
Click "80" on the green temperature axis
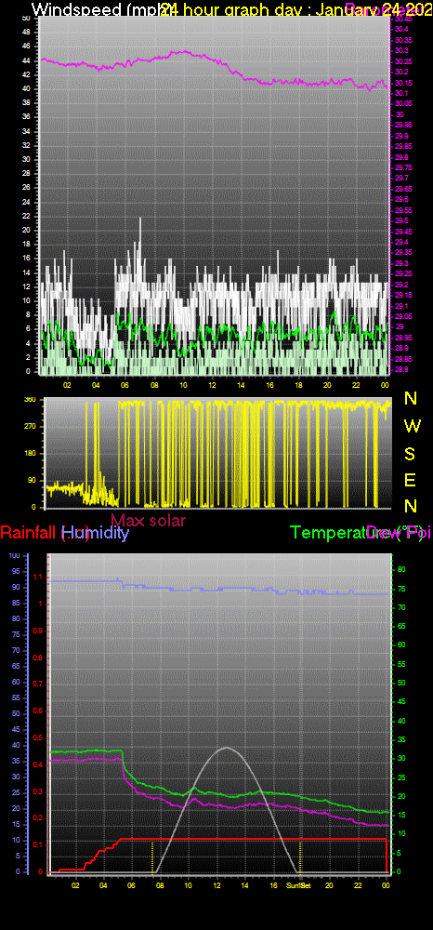click(x=401, y=569)
